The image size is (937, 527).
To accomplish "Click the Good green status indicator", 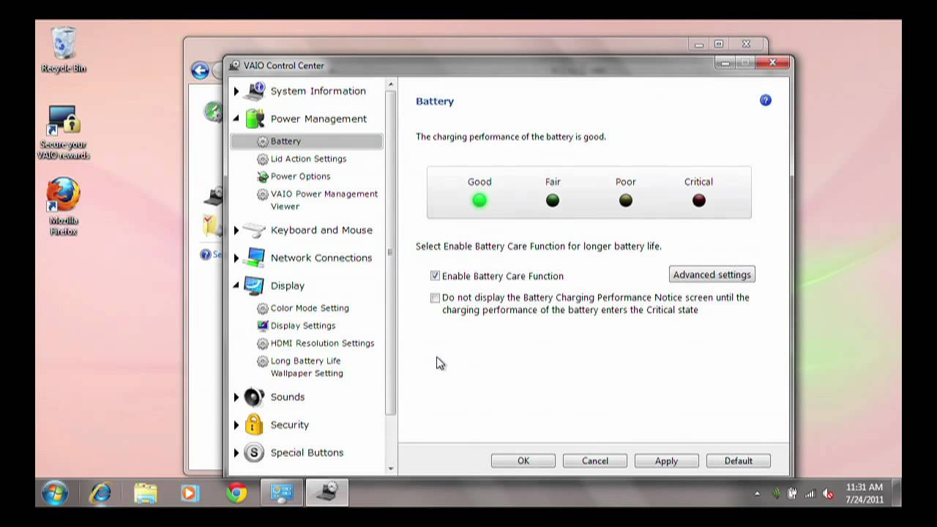I will coord(479,200).
